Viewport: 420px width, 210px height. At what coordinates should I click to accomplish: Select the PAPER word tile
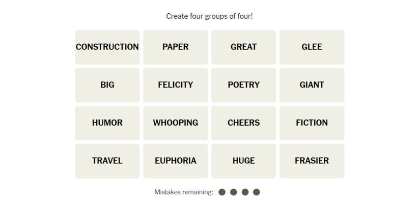click(176, 47)
